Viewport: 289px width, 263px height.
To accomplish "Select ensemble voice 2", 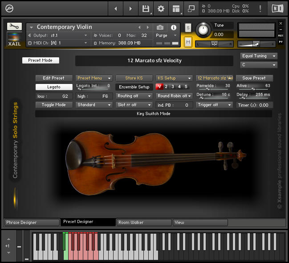I will [x=166, y=87].
